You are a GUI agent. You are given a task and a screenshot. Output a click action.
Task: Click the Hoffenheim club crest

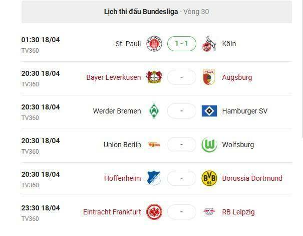click(154, 178)
